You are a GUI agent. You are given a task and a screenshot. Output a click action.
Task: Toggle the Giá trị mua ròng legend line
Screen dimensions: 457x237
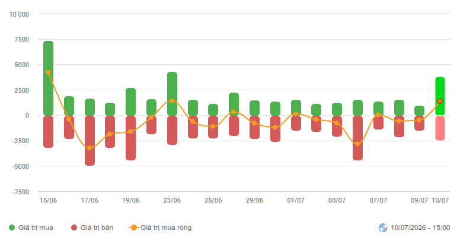(x=160, y=227)
